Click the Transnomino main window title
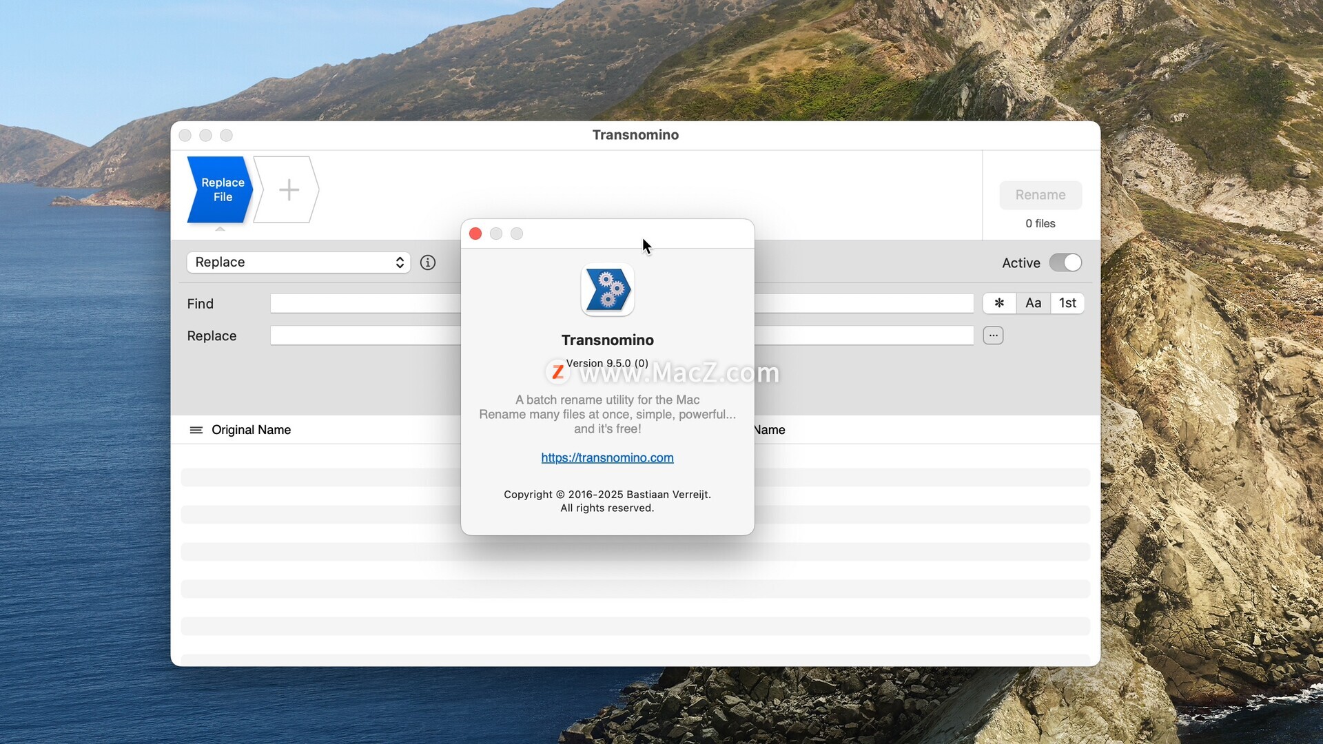The height and width of the screenshot is (744, 1323). [x=635, y=135]
